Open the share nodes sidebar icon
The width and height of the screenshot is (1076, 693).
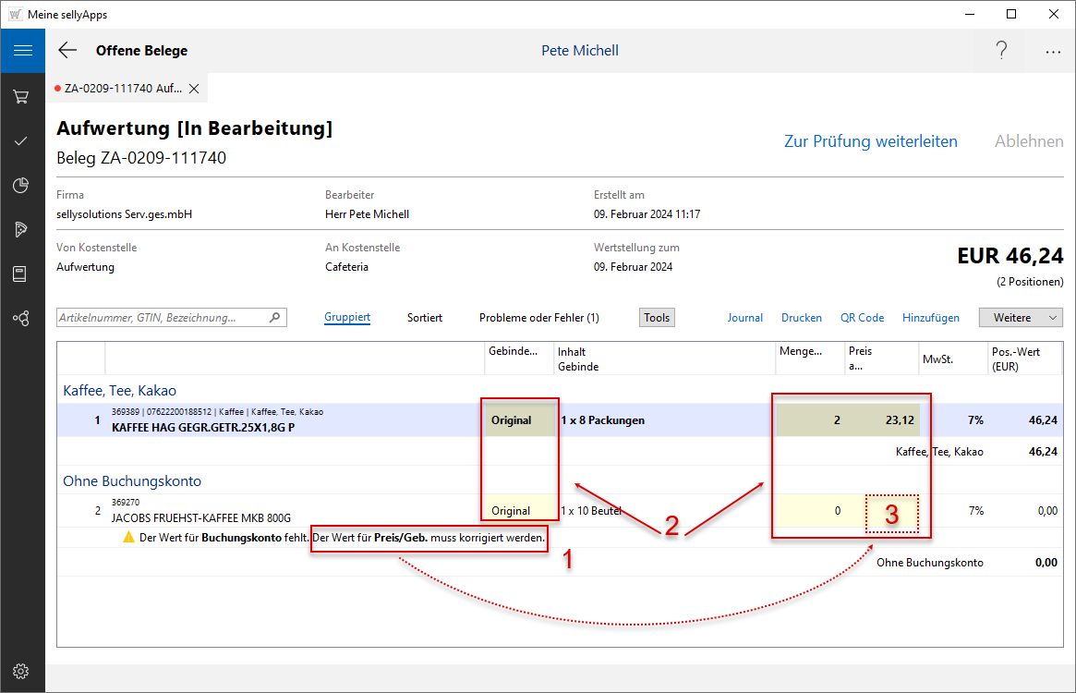coord(20,318)
